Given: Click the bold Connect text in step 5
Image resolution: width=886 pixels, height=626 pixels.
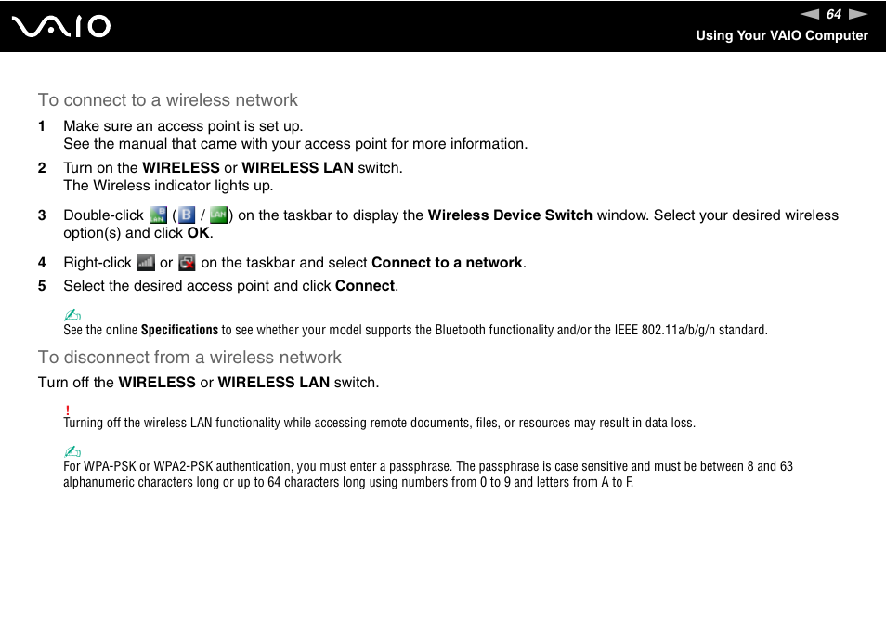Looking at the screenshot, I should click(365, 286).
